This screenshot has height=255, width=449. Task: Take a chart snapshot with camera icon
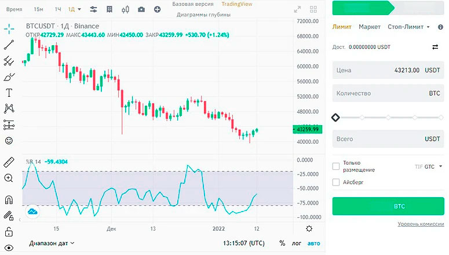coord(141,10)
